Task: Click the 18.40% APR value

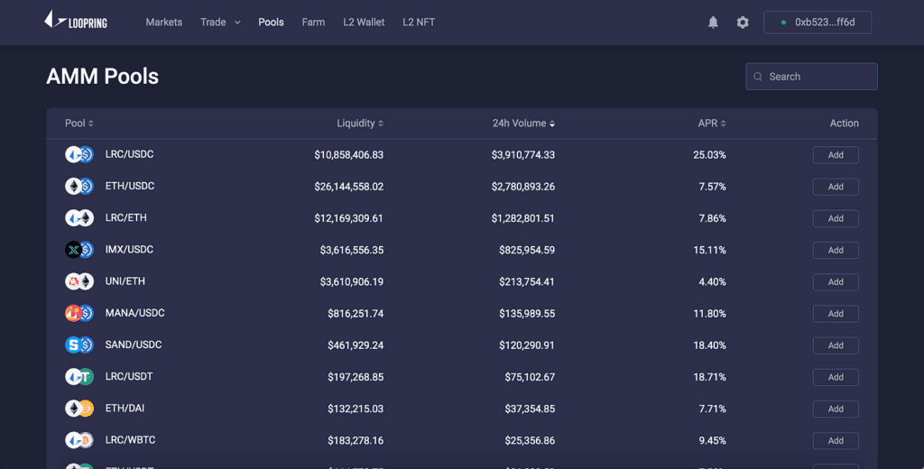Action: pyautogui.click(x=709, y=345)
